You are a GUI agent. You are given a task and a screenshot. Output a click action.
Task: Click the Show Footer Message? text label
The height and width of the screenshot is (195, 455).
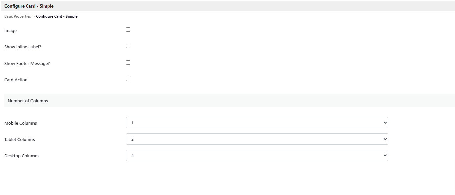[27, 63]
